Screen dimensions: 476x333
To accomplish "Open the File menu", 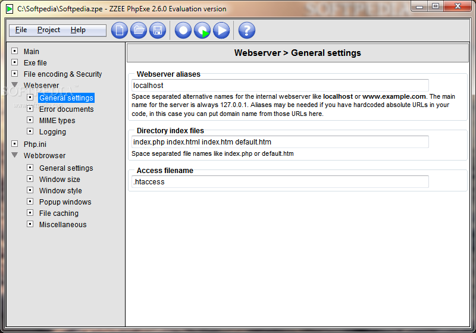I will pos(21,30).
